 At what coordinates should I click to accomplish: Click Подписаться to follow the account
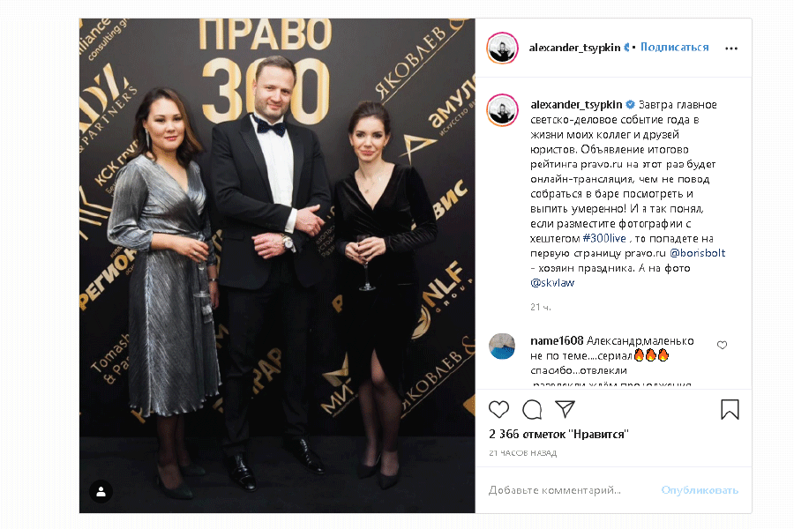[x=675, y=47]
